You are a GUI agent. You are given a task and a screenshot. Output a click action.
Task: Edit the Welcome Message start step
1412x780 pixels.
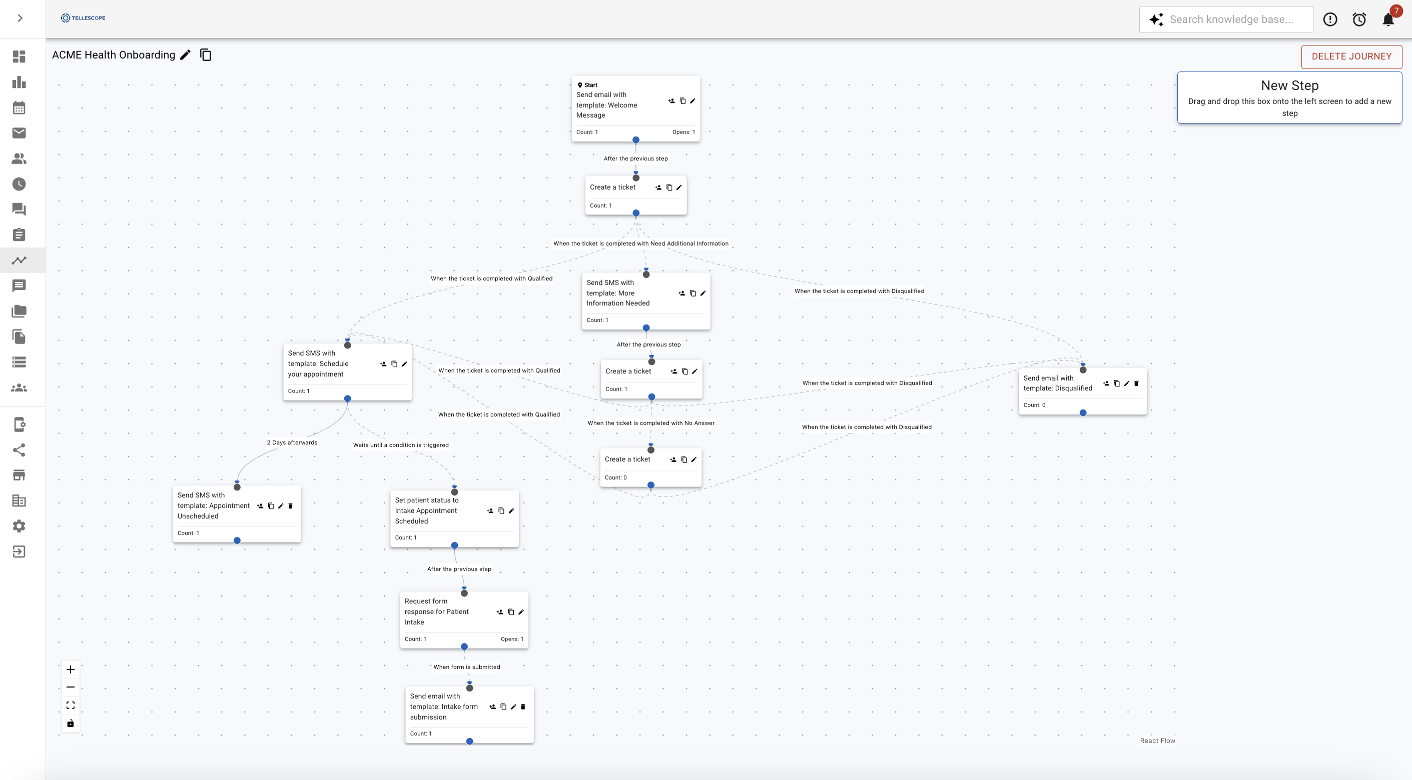click(x=692, y=101)
